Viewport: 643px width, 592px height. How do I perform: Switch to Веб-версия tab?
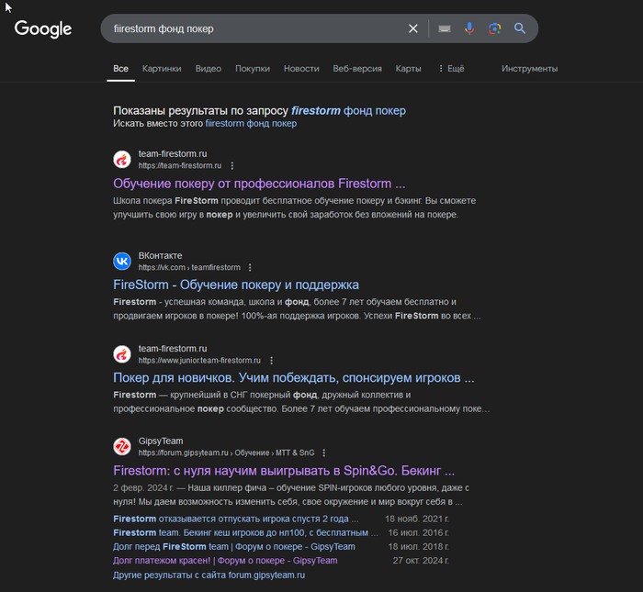click(x=357, y=69)
